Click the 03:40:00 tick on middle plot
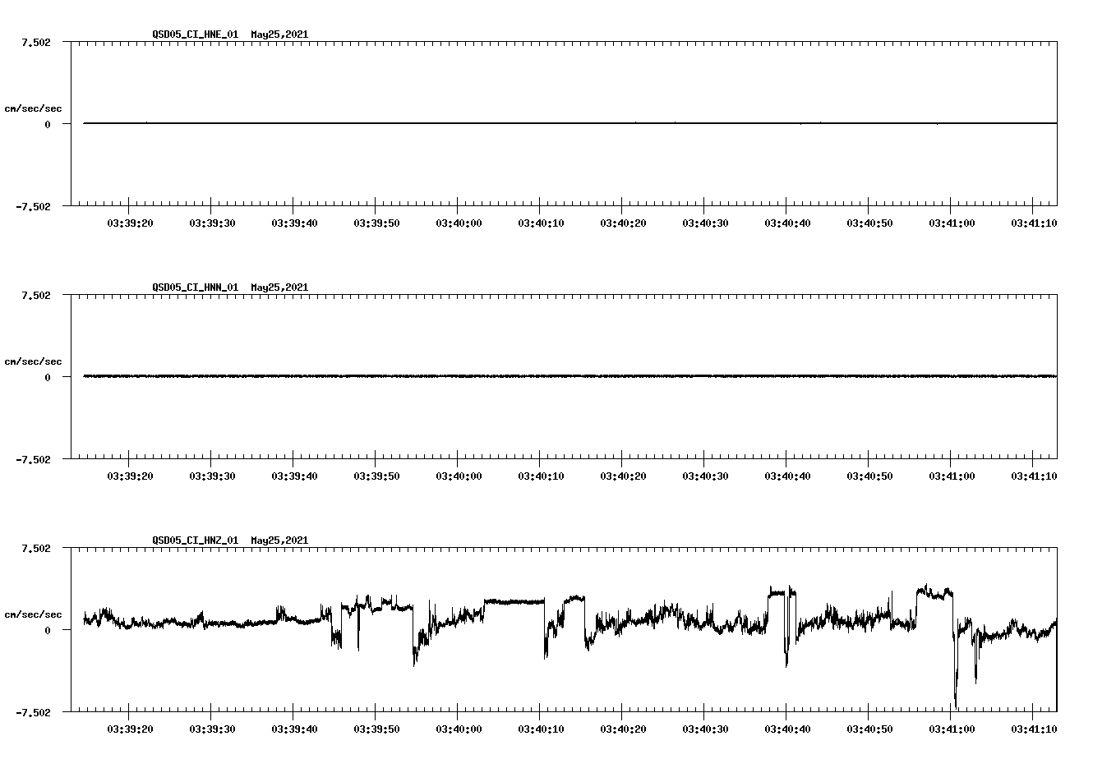Viewport: 1116px width, 759px height. pyautogui.click(x=458, y=473)
